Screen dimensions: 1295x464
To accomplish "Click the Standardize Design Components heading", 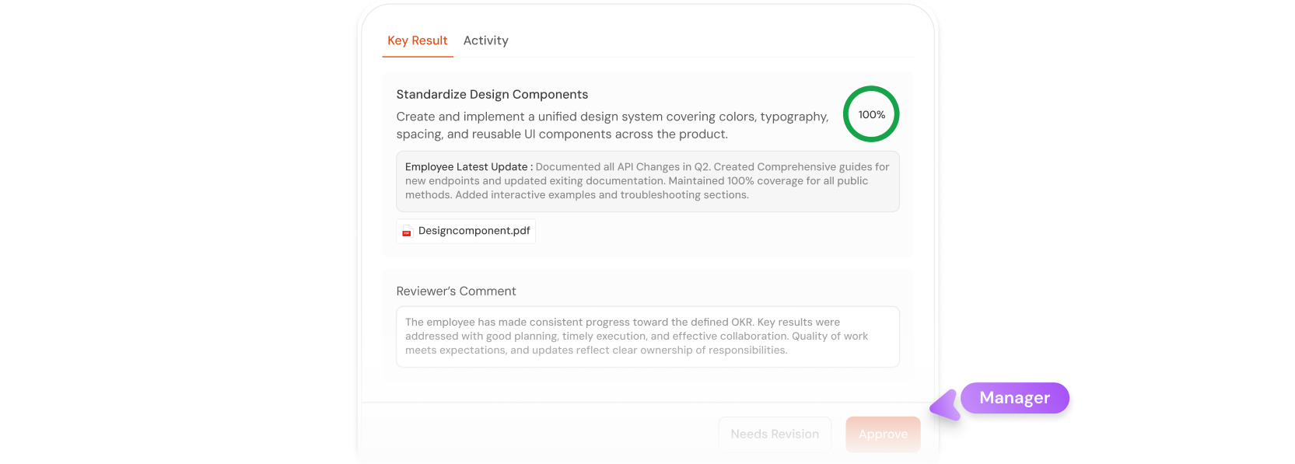I will (x=492, y=94).
